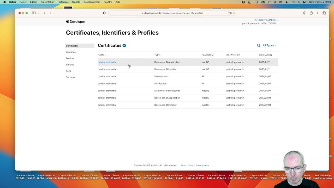
Task: Open Developer ID Application certificate expiring 2023/01/11
Action: pyautogui.click(x=188, y=62)
